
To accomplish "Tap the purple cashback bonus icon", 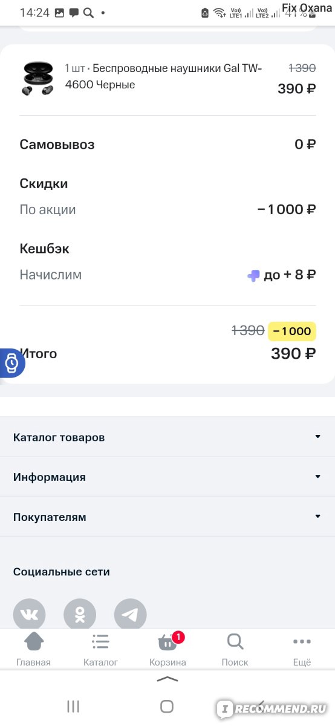I will [x=254, y=275].
